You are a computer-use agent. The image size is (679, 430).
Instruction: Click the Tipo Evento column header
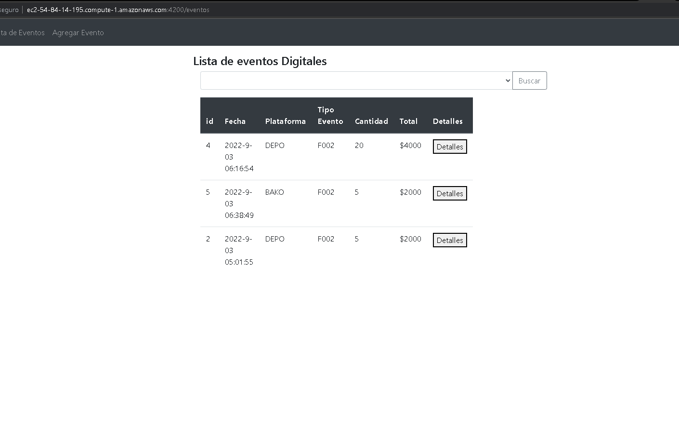[x=330, y=116]
